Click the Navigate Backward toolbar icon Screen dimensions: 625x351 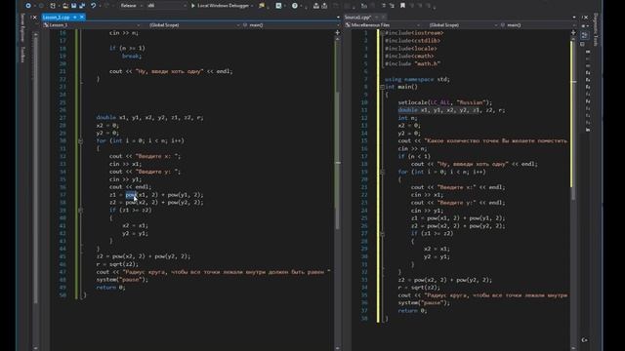point(28,6)
